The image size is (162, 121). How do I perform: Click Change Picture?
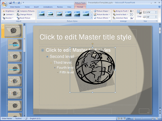25,15
